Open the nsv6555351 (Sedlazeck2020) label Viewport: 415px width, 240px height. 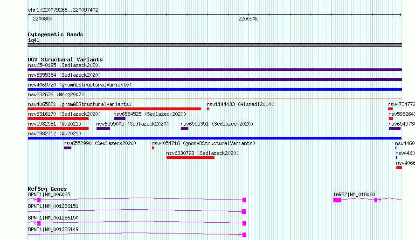pos(217,124)
